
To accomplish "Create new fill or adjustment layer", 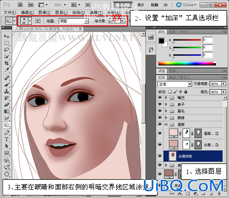I will (196, 193).
